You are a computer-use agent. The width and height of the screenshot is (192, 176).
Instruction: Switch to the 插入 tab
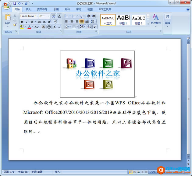click(28, 9)
